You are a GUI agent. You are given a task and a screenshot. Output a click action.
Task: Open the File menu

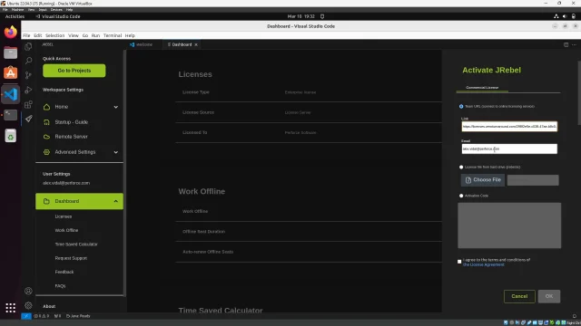(26, 35)
